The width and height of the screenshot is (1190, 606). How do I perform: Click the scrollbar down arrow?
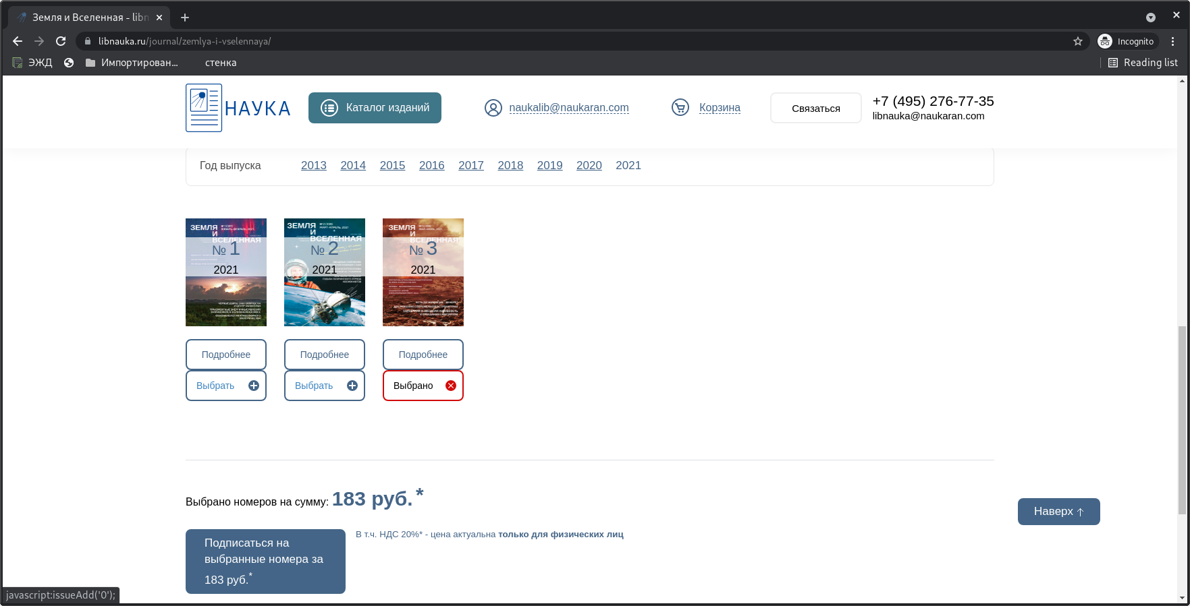tap(1182, 598)
